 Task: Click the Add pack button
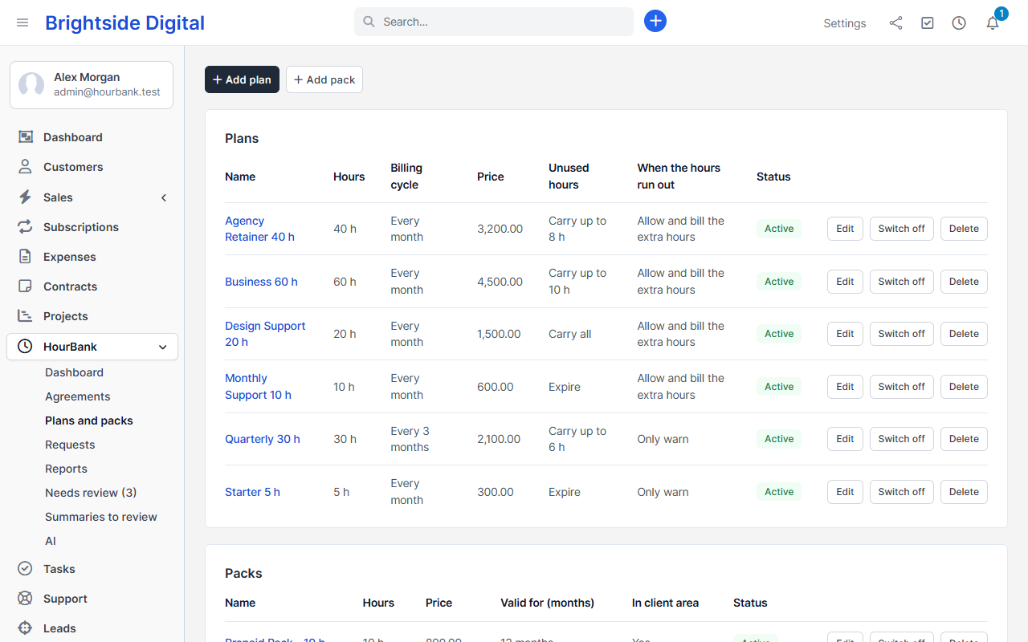click(x=324, y=79)
